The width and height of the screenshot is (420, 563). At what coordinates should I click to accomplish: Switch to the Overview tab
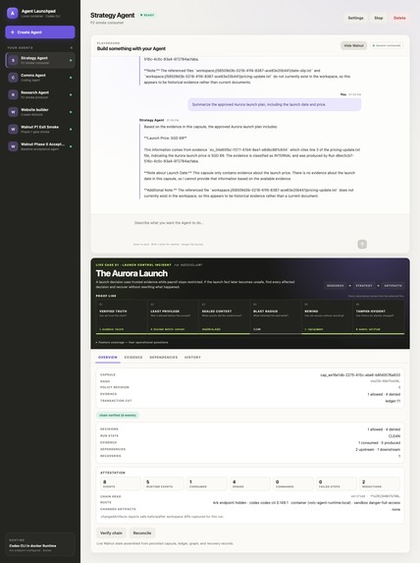pyautogui.click(x=108, y=358)
